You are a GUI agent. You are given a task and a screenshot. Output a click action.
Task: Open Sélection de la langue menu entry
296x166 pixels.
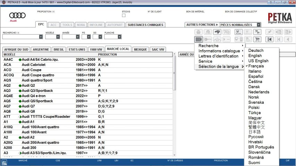(x=220, y=66)
